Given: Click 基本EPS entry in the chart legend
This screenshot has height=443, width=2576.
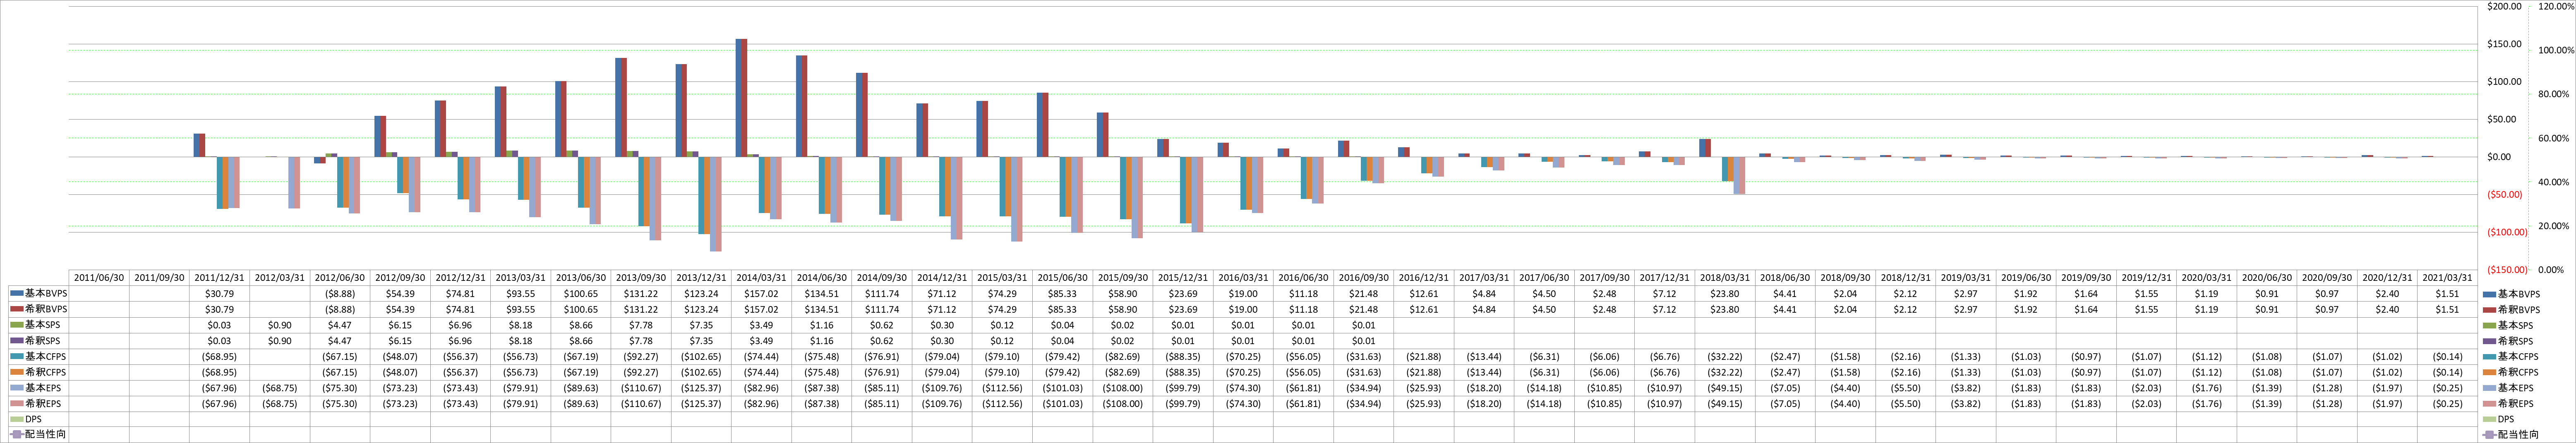Looking at the screenshot, I should (x=2508, y=388).
